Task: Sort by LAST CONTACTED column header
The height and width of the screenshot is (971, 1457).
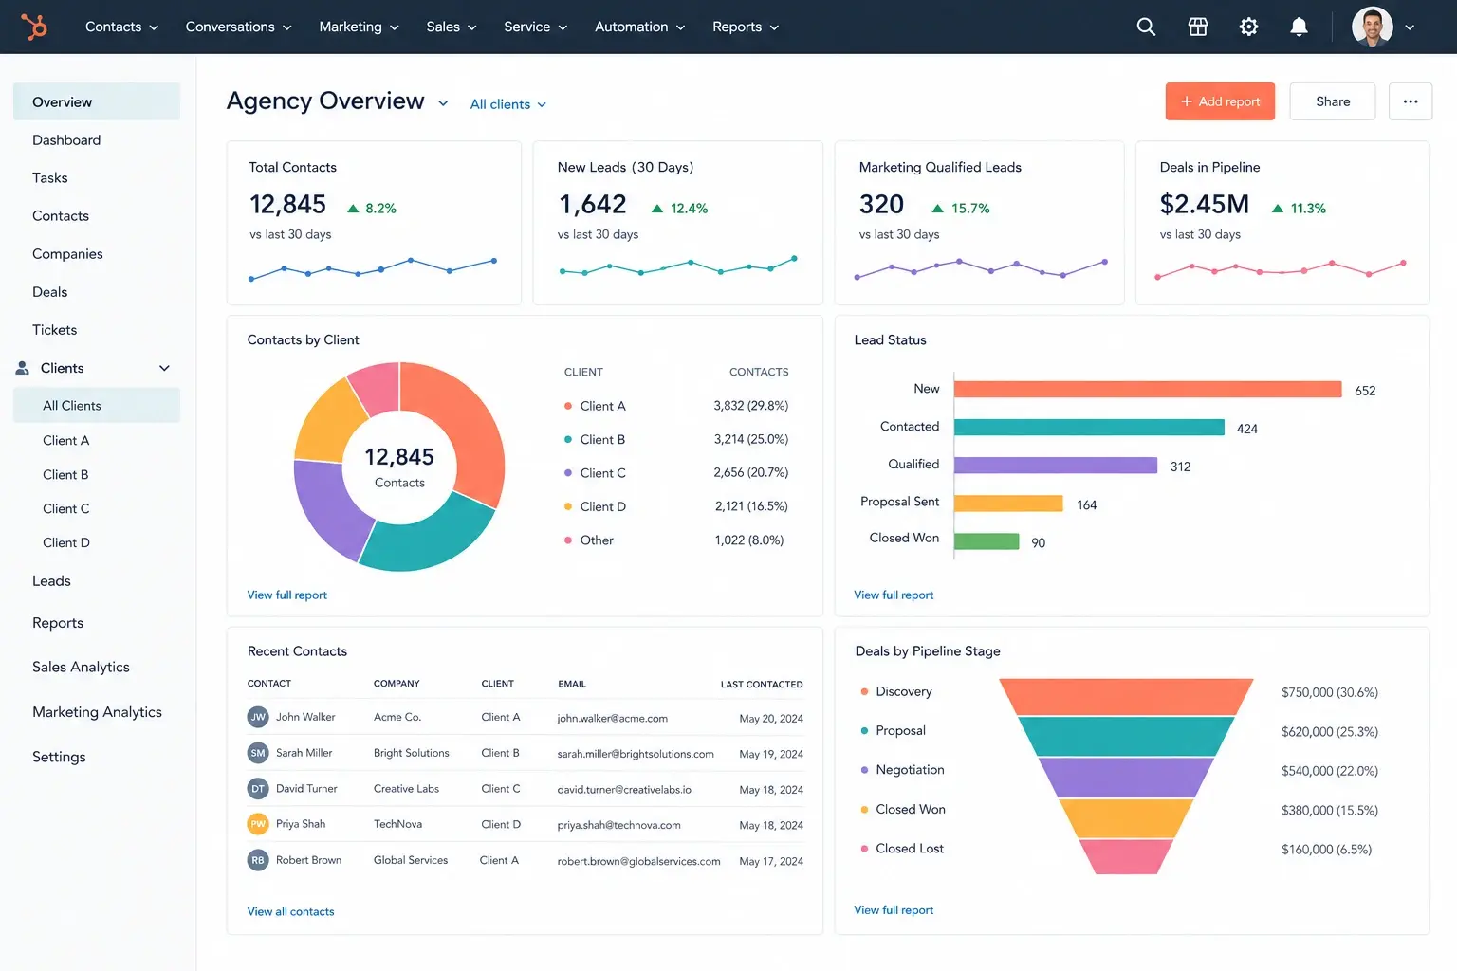Action: pyautogui.click(x=762, y=685)
